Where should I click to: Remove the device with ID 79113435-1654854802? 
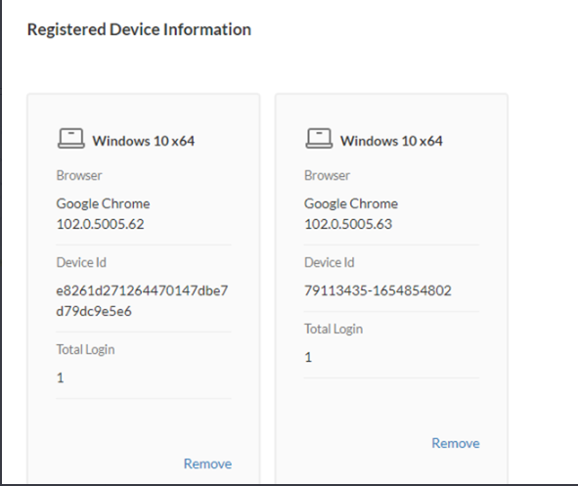[x=456, y=443]
